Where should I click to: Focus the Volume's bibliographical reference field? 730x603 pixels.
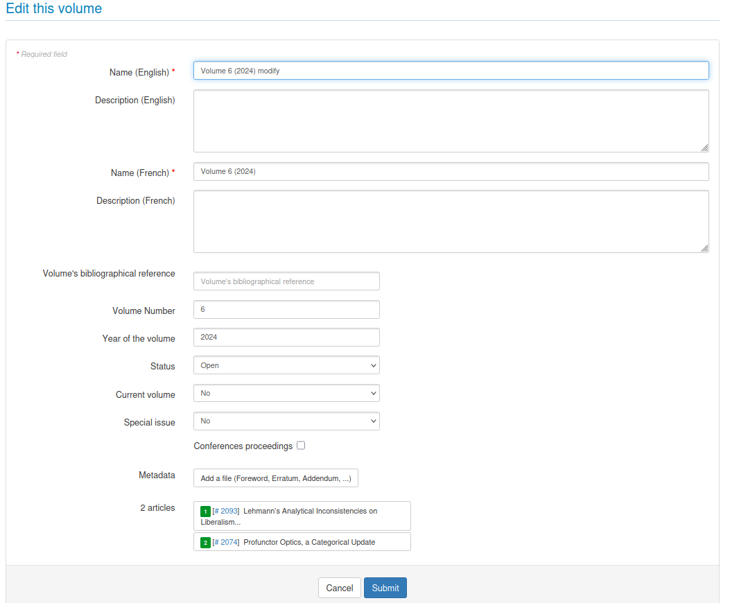point(286,281)
